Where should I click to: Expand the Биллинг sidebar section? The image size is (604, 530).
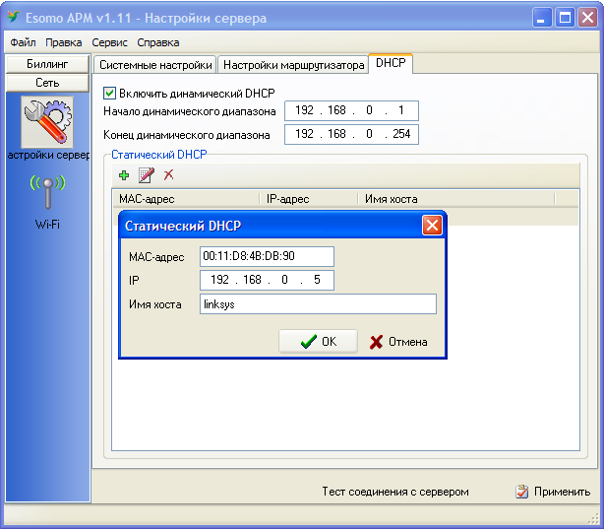point(46,64)
